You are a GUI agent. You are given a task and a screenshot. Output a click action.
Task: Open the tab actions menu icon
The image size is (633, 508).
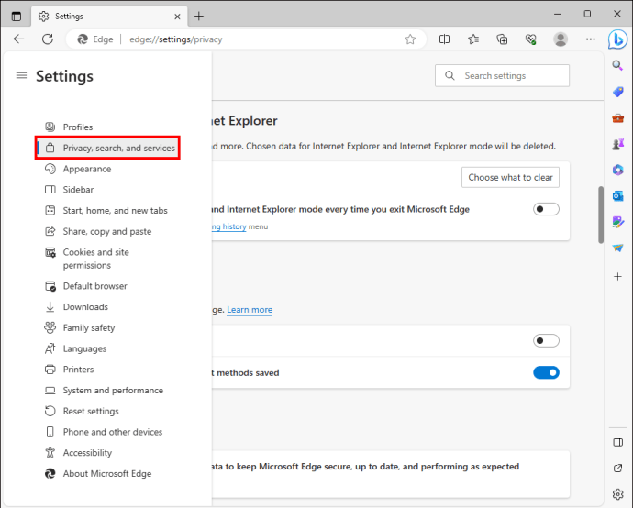pos(17,17)
